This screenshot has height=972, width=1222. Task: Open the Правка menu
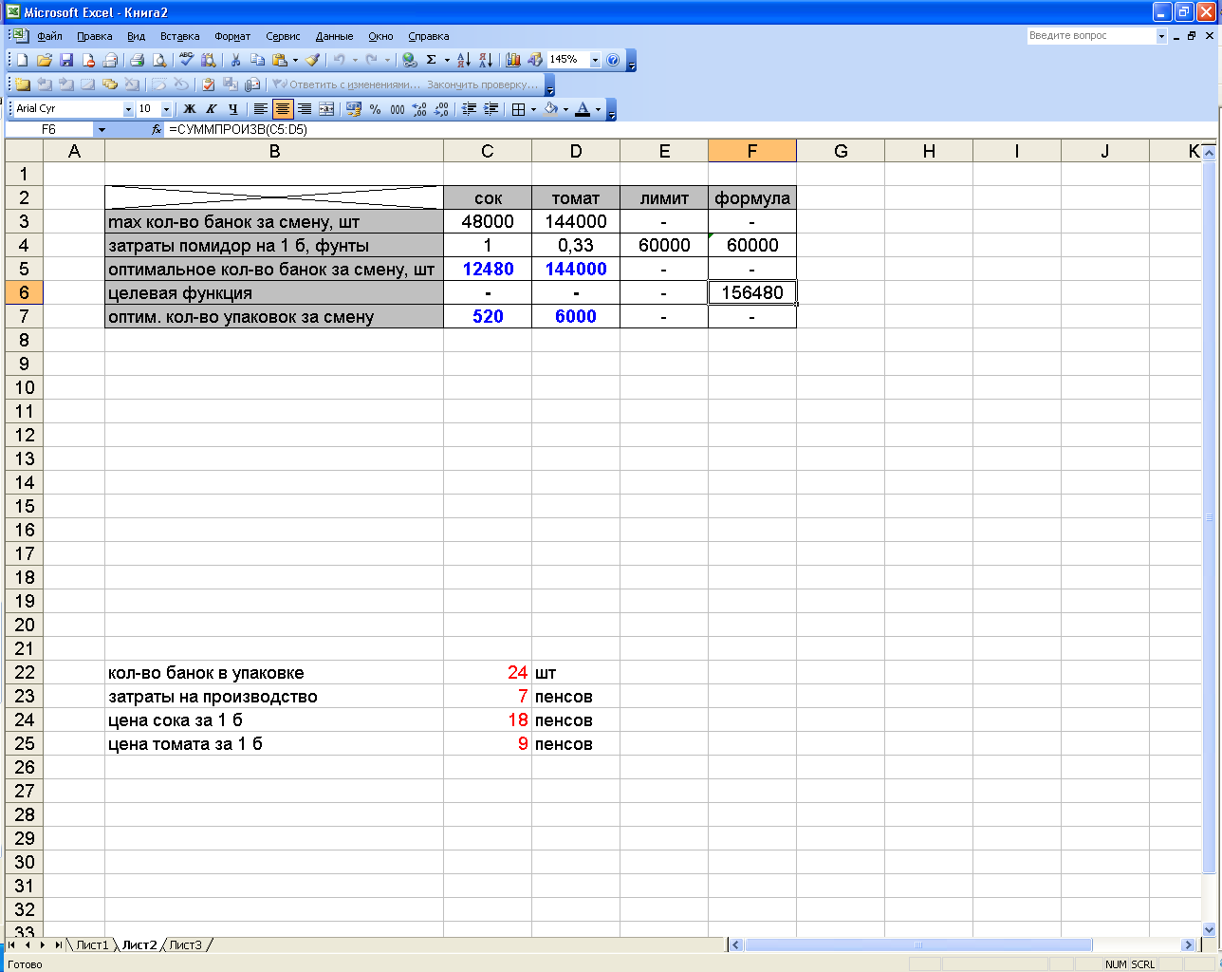95,36
